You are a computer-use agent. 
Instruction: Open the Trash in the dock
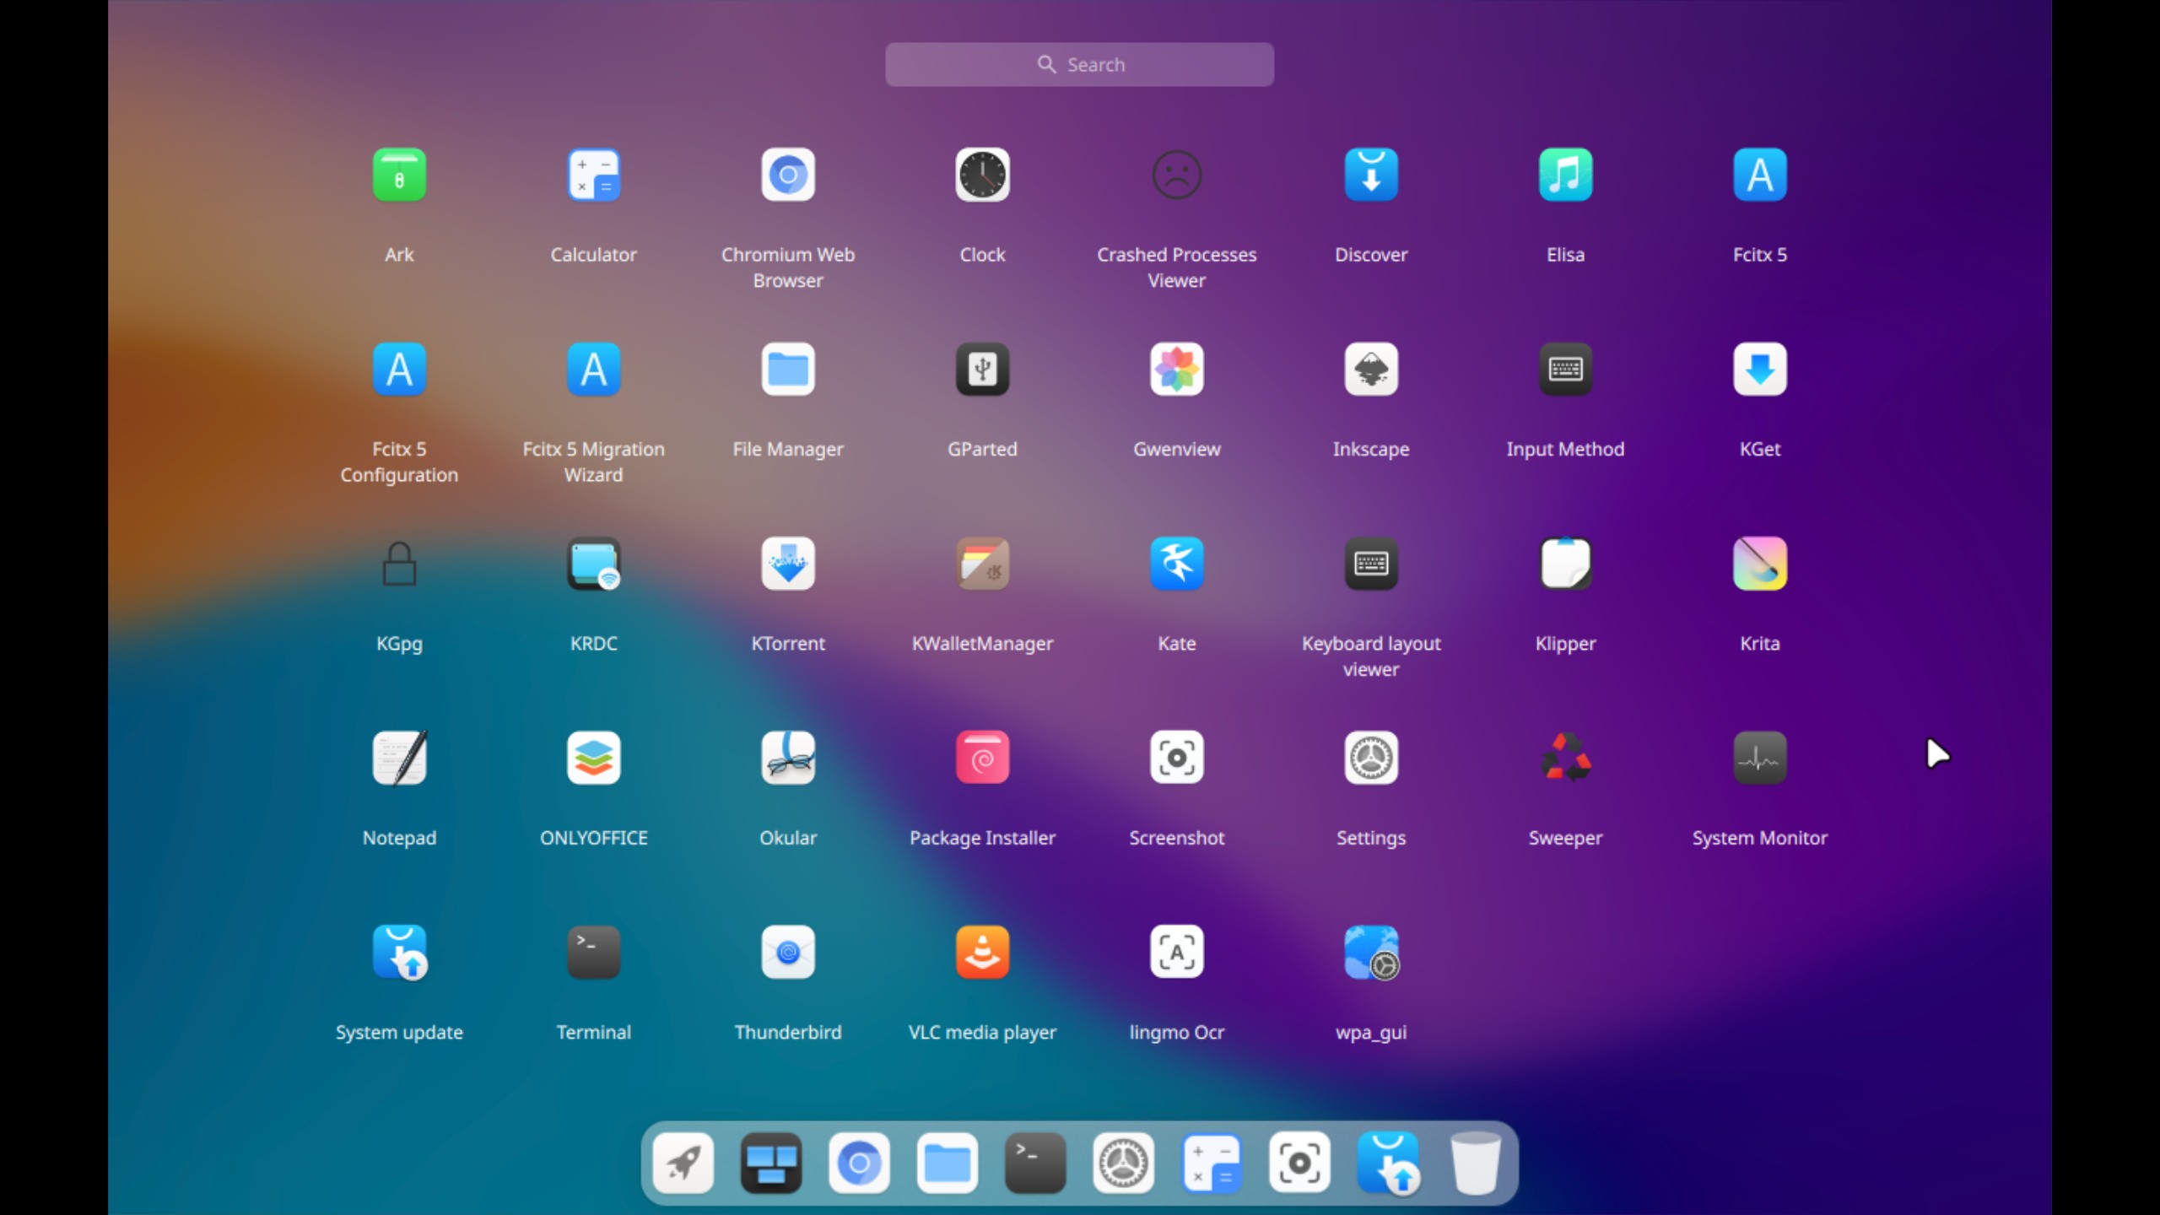(1476, 1163)
